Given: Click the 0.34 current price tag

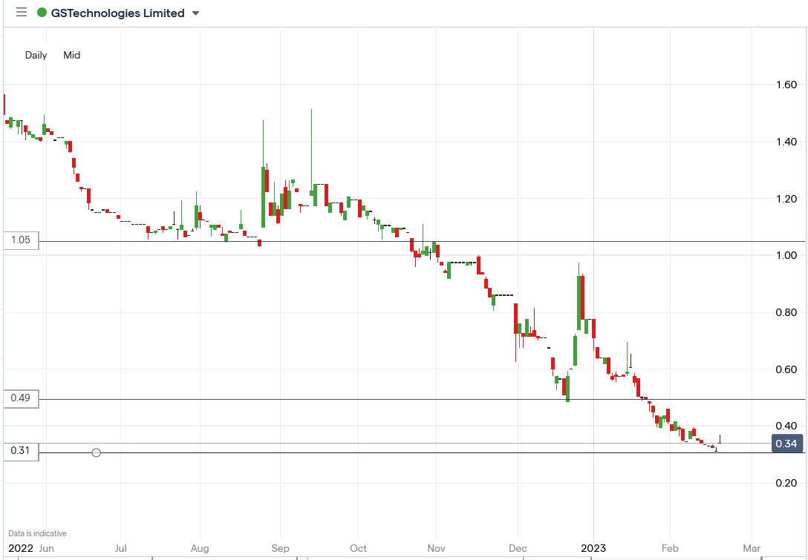Looking at the screenshot, I should coord(787,444).
